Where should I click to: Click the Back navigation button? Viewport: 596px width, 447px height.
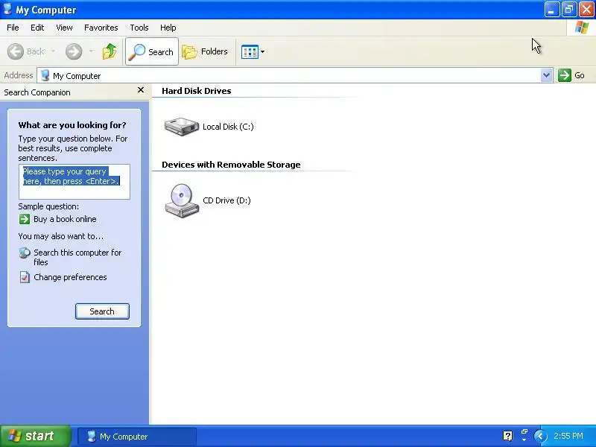click(26, 51)
